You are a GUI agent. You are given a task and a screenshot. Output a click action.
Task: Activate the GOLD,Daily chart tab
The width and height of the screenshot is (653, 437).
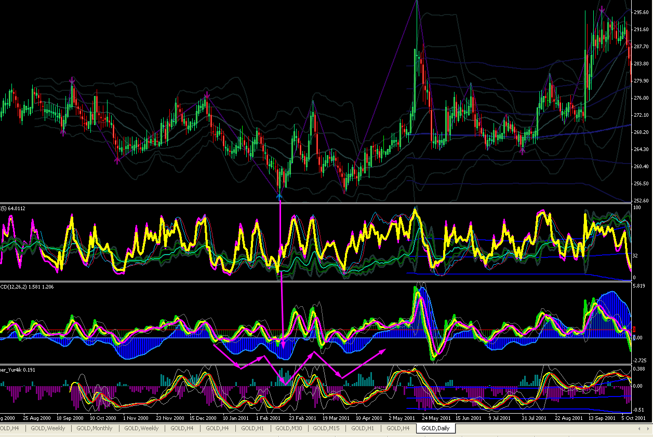[x=435, y=428]
